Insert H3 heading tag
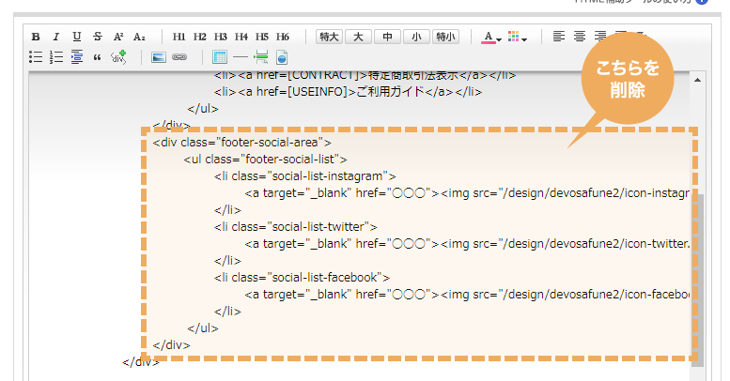 (220, 37)
